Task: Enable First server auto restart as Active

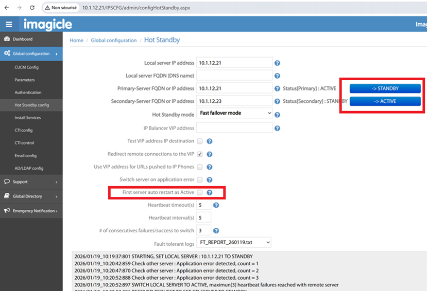Action: (199, 192)
